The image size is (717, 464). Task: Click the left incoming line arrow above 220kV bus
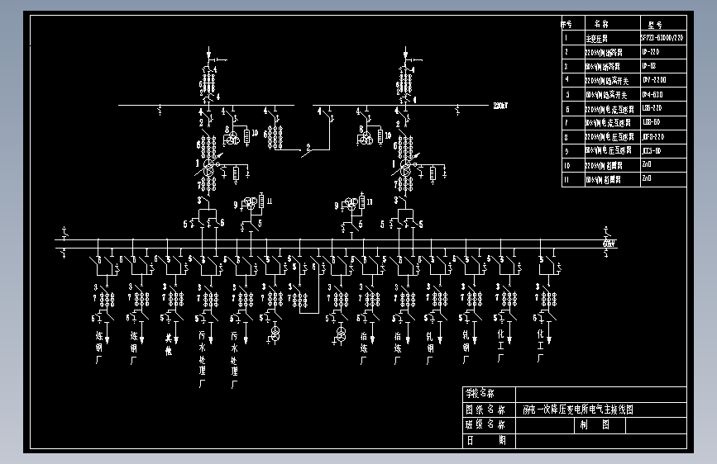click(208, 54)
